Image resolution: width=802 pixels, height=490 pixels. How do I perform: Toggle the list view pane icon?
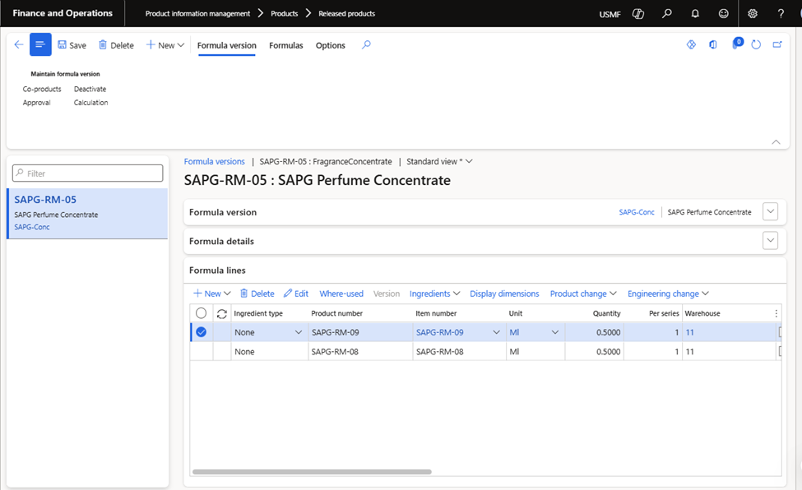coord(40,44)
